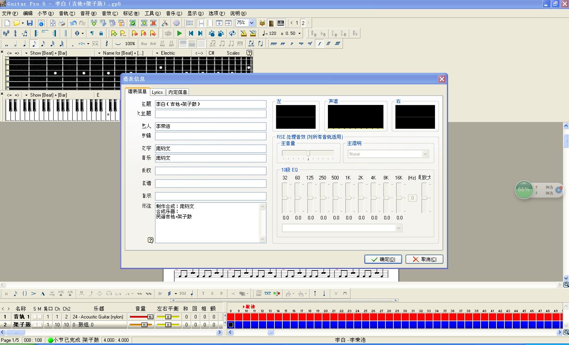Toggle mute M for 架子鼓 track

(x=40, y=325)
